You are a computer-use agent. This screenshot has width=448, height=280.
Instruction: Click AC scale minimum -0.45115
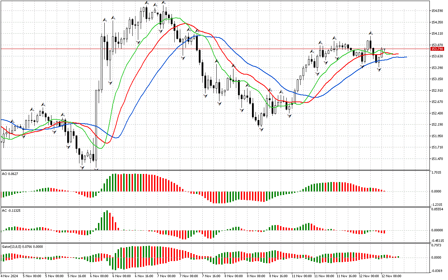tap(437, 241)
